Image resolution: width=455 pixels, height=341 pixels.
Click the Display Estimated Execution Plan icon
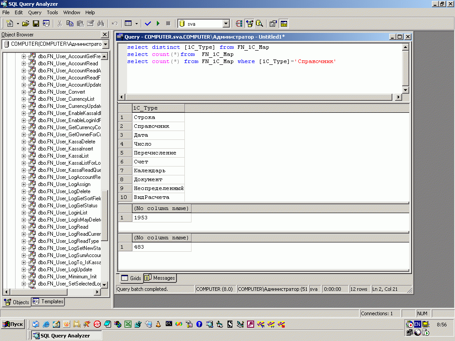point(239,24)
